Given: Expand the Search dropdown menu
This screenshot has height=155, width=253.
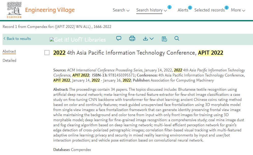Looking at the screenshot, I should click(121, 10).
